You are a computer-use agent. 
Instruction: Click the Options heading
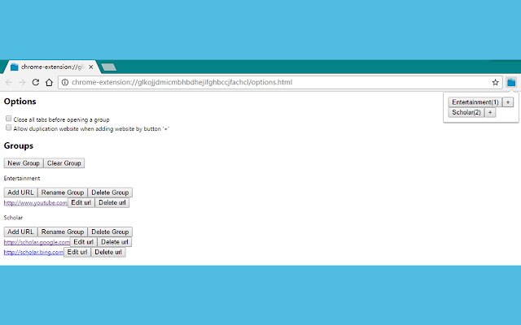[x=20, y=102]
